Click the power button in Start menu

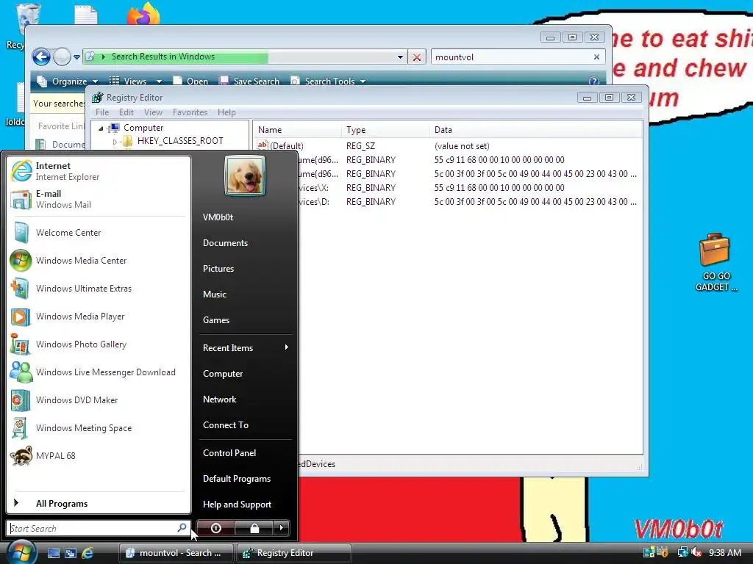(x=215, y=528)
